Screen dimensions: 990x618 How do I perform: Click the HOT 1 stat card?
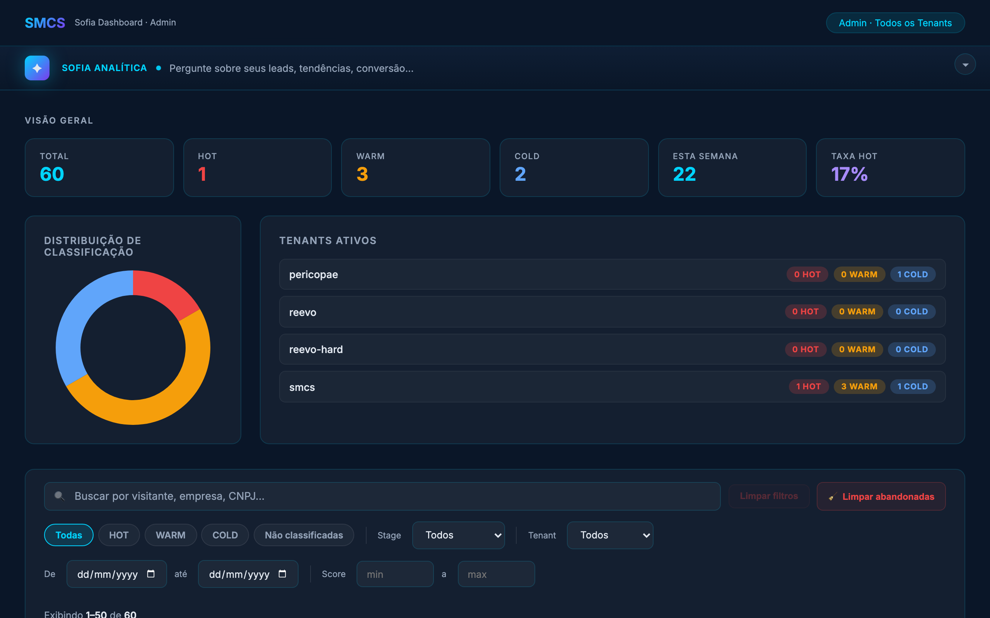coord(257,168)
